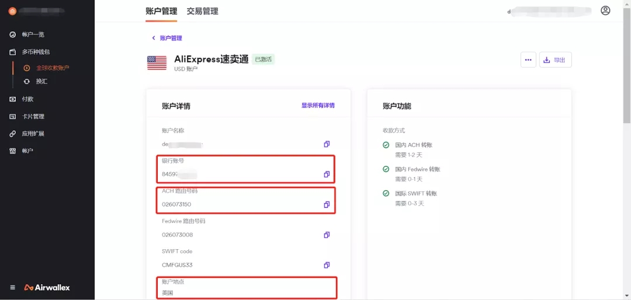Switch to the 账户管理 tab
This screenshot has height=300, width=631.
tap(161, 11)
